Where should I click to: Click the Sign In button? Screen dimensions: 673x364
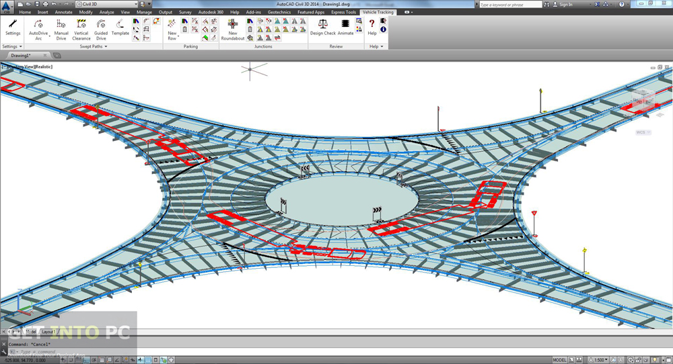click(x=562, y=4)
